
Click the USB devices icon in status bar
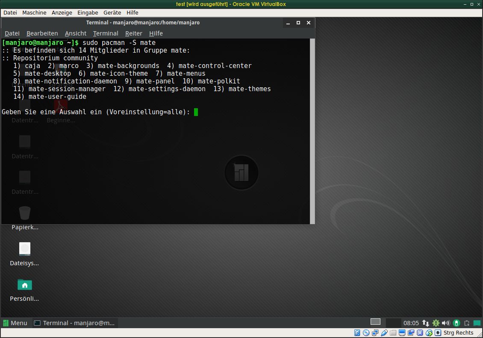tap(384, 333)
